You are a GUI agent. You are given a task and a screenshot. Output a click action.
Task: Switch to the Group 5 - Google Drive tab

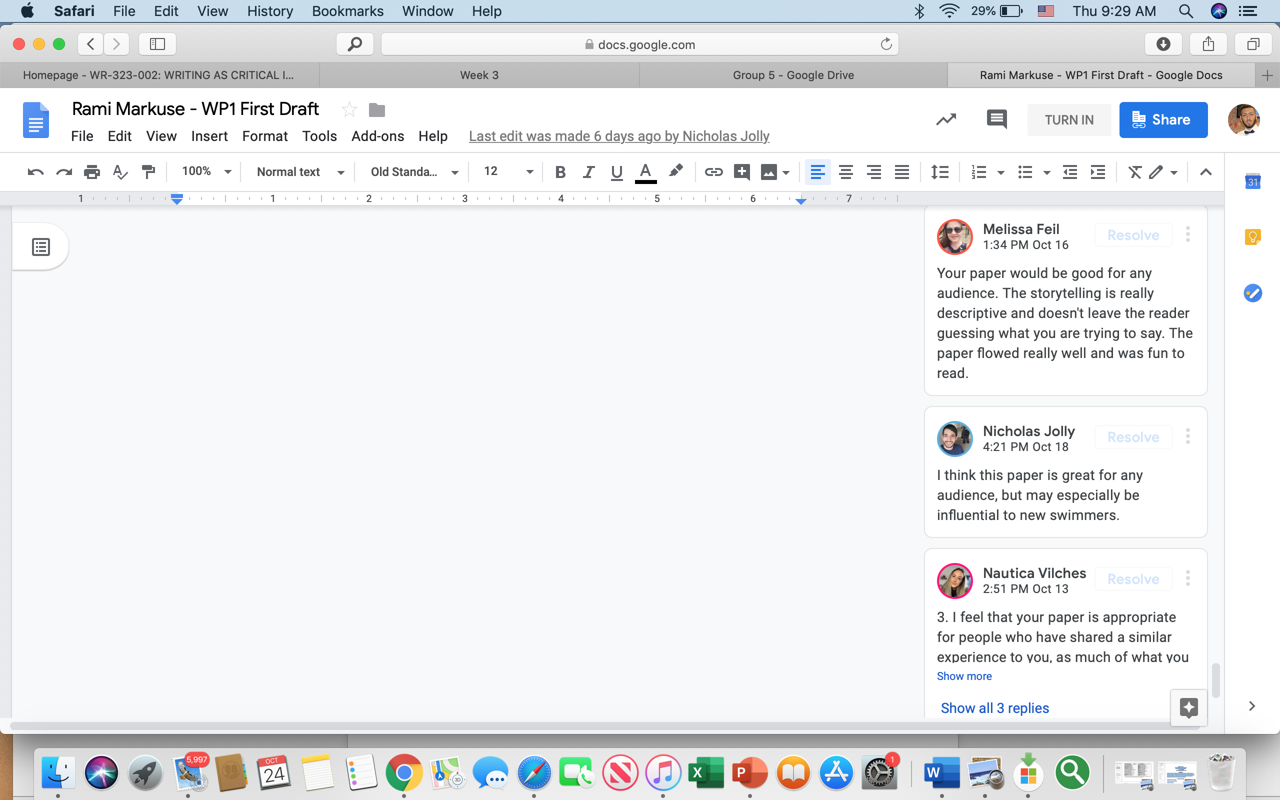click(793, 75)
